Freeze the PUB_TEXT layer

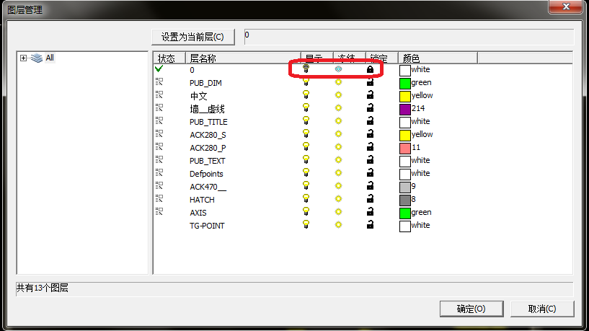338,159
